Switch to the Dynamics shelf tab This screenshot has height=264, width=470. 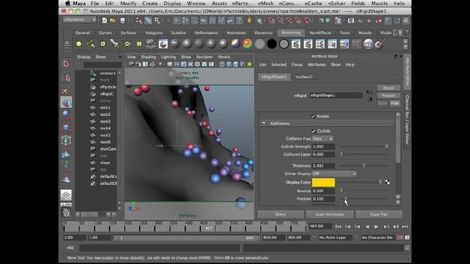coord(264,32)
